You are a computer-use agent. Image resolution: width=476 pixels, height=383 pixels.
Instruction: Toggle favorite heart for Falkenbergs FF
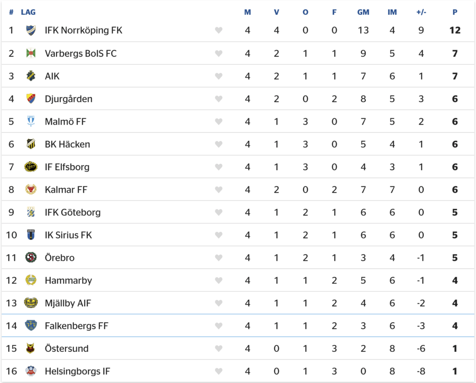pos(218,326)
